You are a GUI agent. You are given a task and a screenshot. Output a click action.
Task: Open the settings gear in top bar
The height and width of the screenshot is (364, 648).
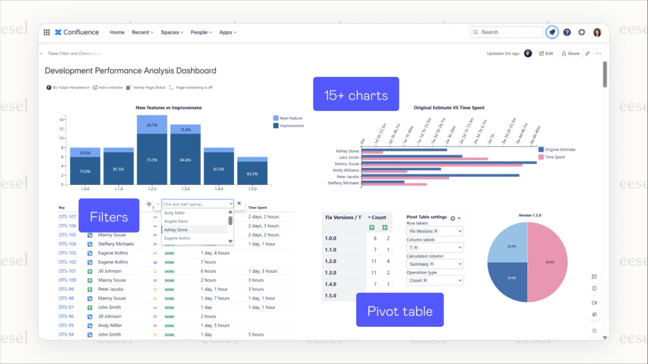pos(582,32)
